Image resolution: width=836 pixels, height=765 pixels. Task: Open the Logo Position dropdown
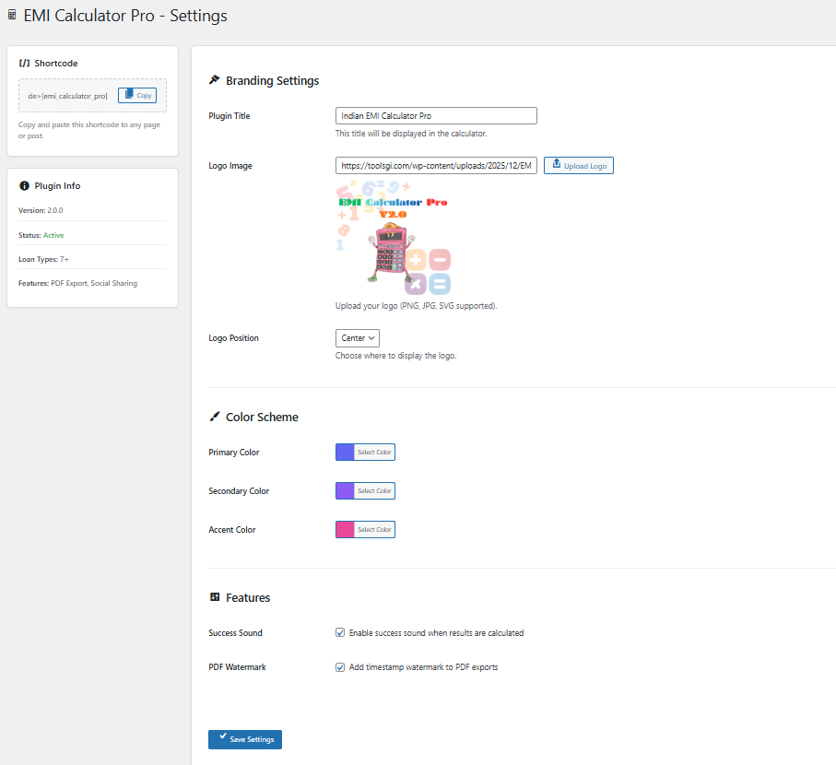[x=358, y=338]
